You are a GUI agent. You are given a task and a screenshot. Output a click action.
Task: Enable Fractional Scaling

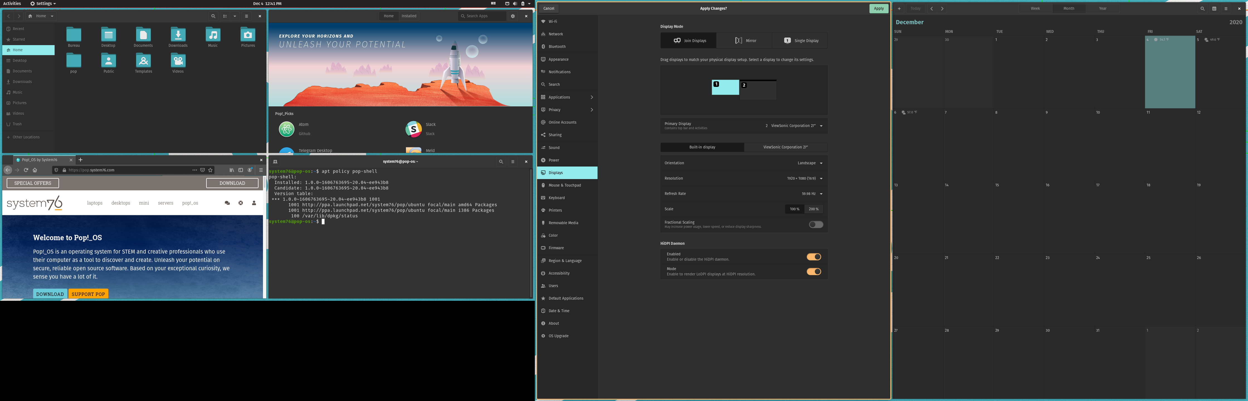pyautogui.click(x=815, y=224)
